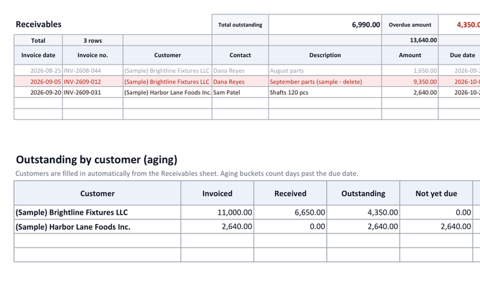Screen dimensions: 480x300
Task: Select Harbor Lane's 0.00 received cell
Action: click(x=290, y=227)
